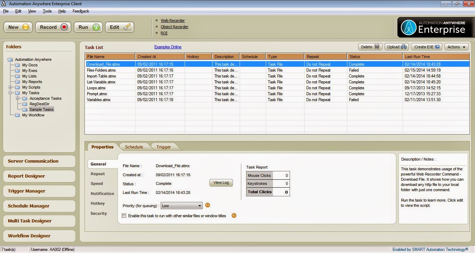Select the Loops.atmx task row
The image size is (475, 253).
pos(277,88)
